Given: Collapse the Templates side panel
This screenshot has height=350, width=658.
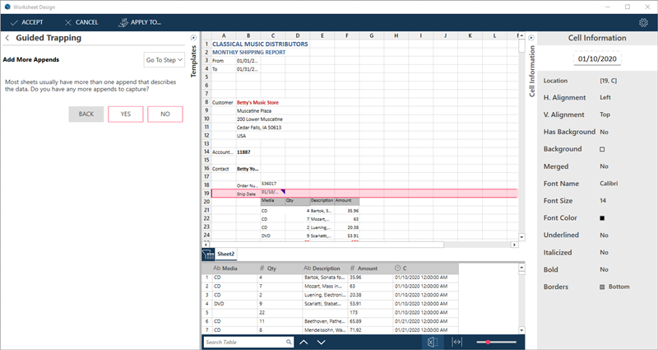Looking at the screenshot, I should [x=193, y=38].
